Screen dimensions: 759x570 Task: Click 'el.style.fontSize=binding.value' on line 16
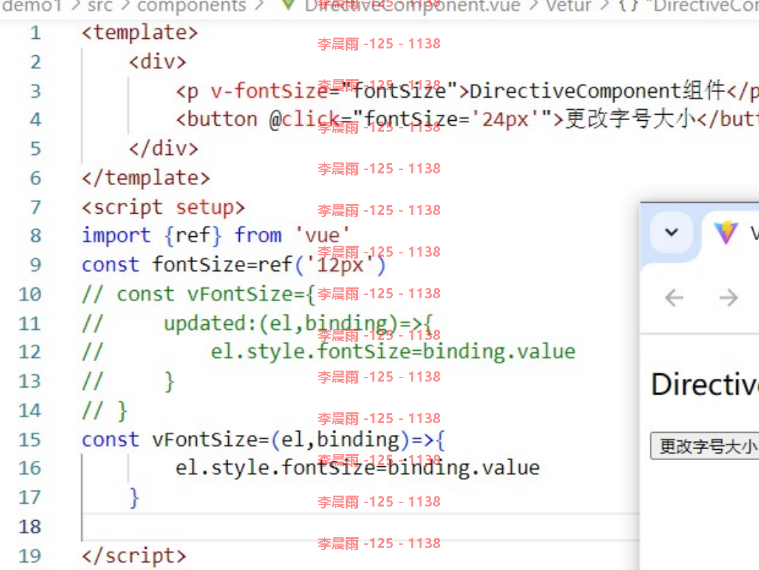[x=357, y=468]
